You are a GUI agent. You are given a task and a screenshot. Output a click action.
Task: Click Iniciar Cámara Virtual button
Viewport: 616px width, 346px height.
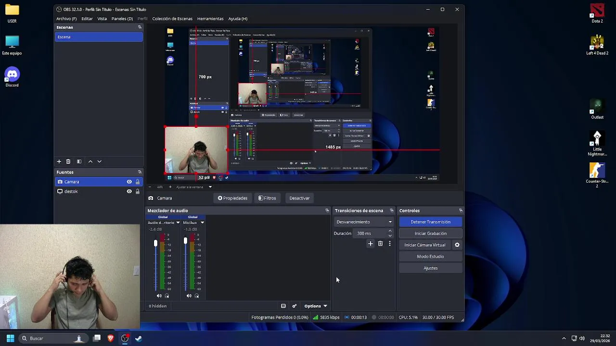425,245
